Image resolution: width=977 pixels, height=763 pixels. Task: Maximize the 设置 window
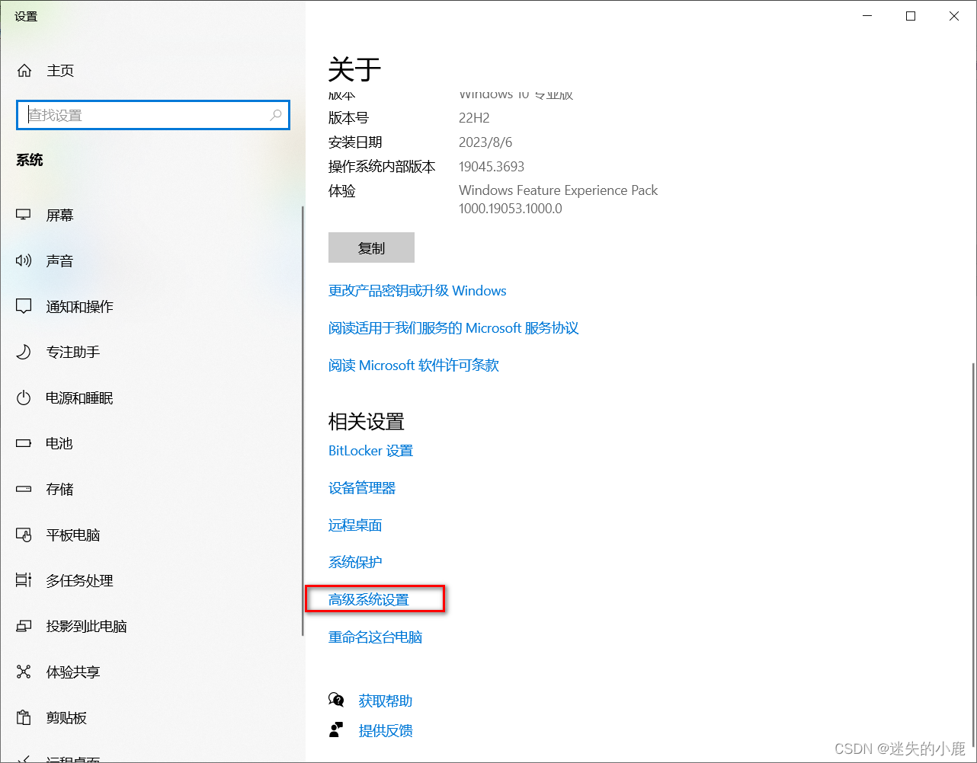(x=911, y=16)
